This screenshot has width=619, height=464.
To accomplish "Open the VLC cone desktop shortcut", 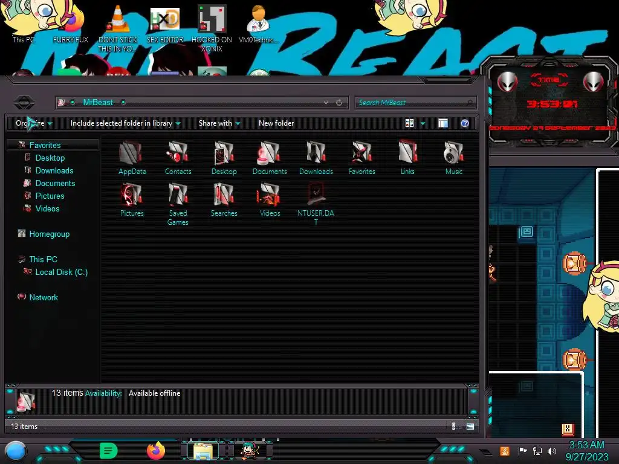I will [118, 28].
